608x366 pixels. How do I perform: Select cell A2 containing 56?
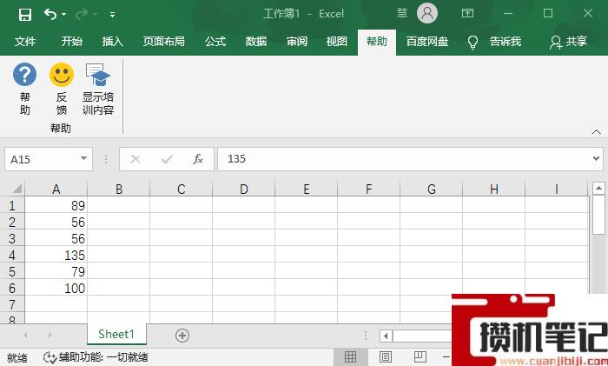(56, 222)
